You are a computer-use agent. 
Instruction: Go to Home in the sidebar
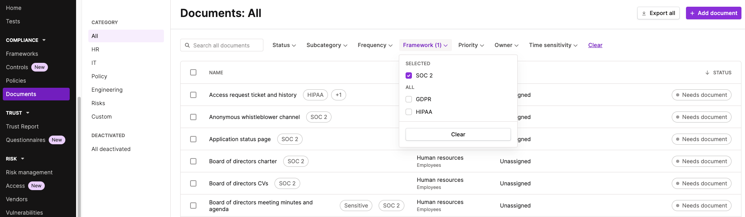pyautogui.click(x=13, y=8)
